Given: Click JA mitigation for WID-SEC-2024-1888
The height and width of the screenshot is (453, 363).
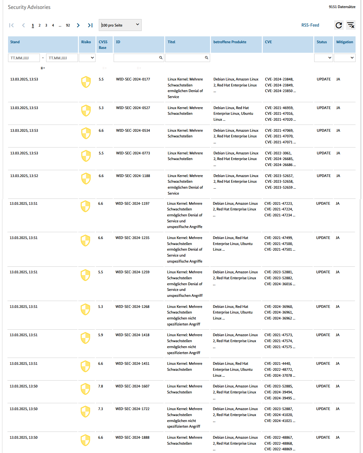Looking at the screenshot, I should click(338, 438).
